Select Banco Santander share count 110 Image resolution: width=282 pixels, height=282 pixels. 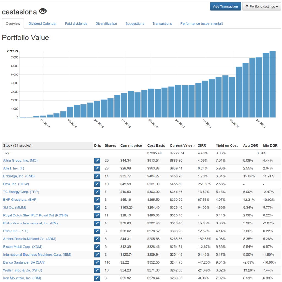pos(107,262)
